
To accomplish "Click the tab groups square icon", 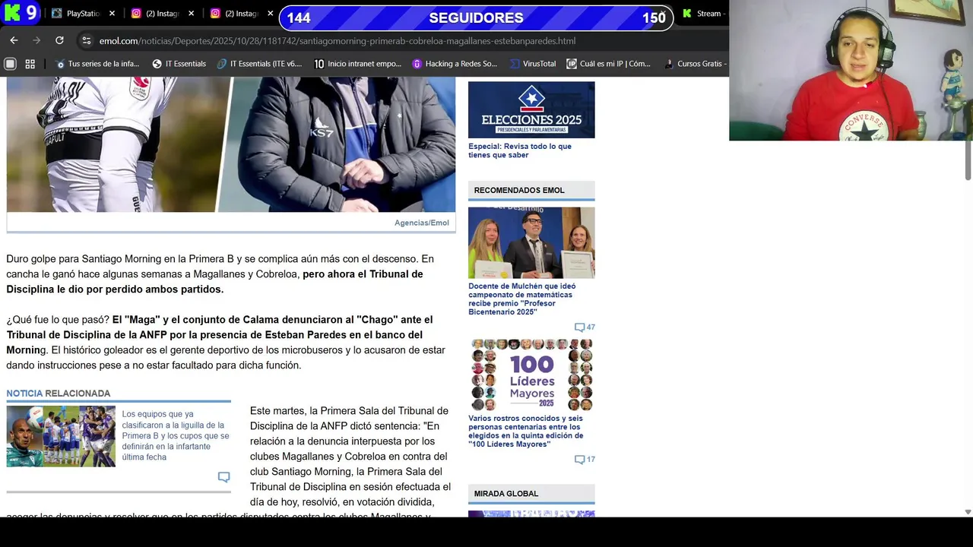I will tap(11, 64).
